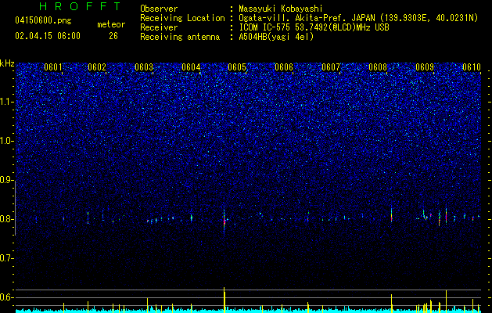Click the 1.1 kHz axis label
492x313 pixels.
click(x=7, y=102)
